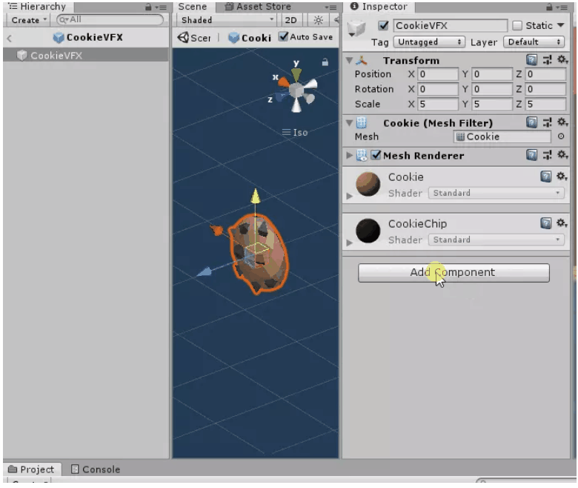Click the CookieChip material preview sphere

tap(368, 231)
